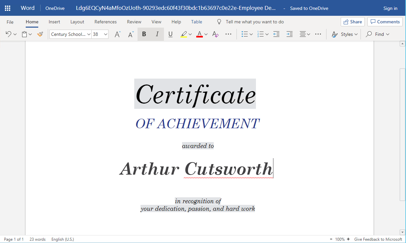Click the Tell me what you want field
The image size is (406, 243).
coord(255,22)
